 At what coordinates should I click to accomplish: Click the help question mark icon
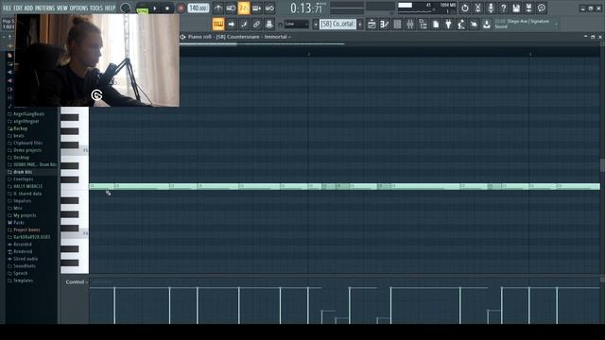coord(503,8)
